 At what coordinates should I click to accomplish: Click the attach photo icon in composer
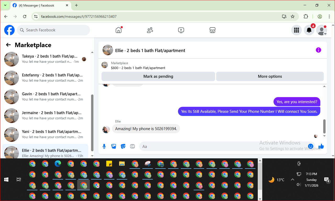click(114, 146)
